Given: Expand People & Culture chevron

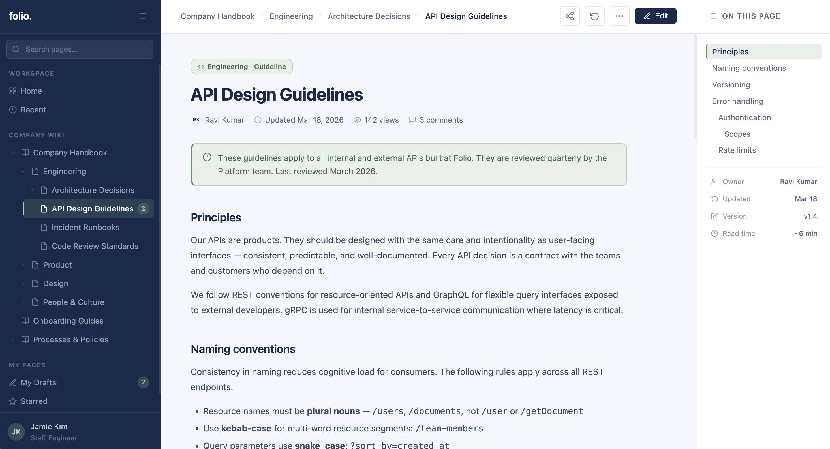Looking at the screenshot, I should pyautogui.click(x=23, y=302).
